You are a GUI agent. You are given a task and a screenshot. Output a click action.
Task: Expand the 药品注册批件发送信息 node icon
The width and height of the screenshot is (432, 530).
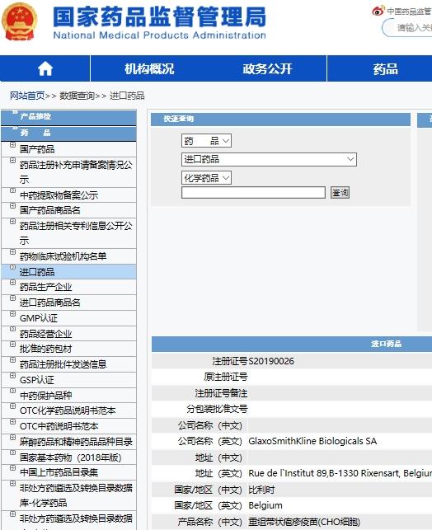[x=12, y=360]
